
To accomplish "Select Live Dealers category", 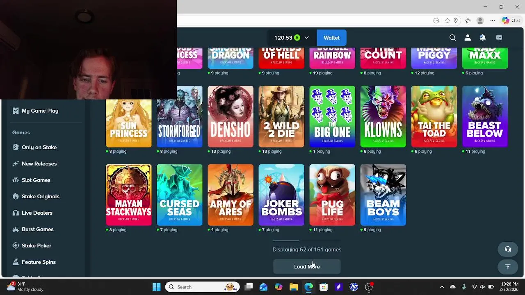I will click(37, 213).
